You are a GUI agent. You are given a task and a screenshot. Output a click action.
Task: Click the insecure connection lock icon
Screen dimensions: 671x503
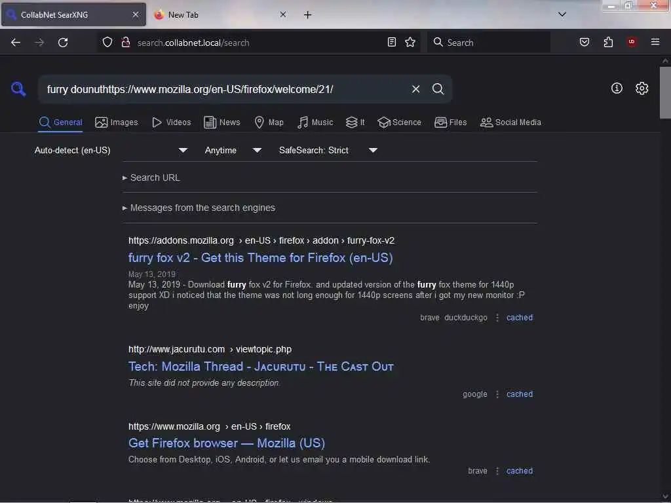coord(125,43)
